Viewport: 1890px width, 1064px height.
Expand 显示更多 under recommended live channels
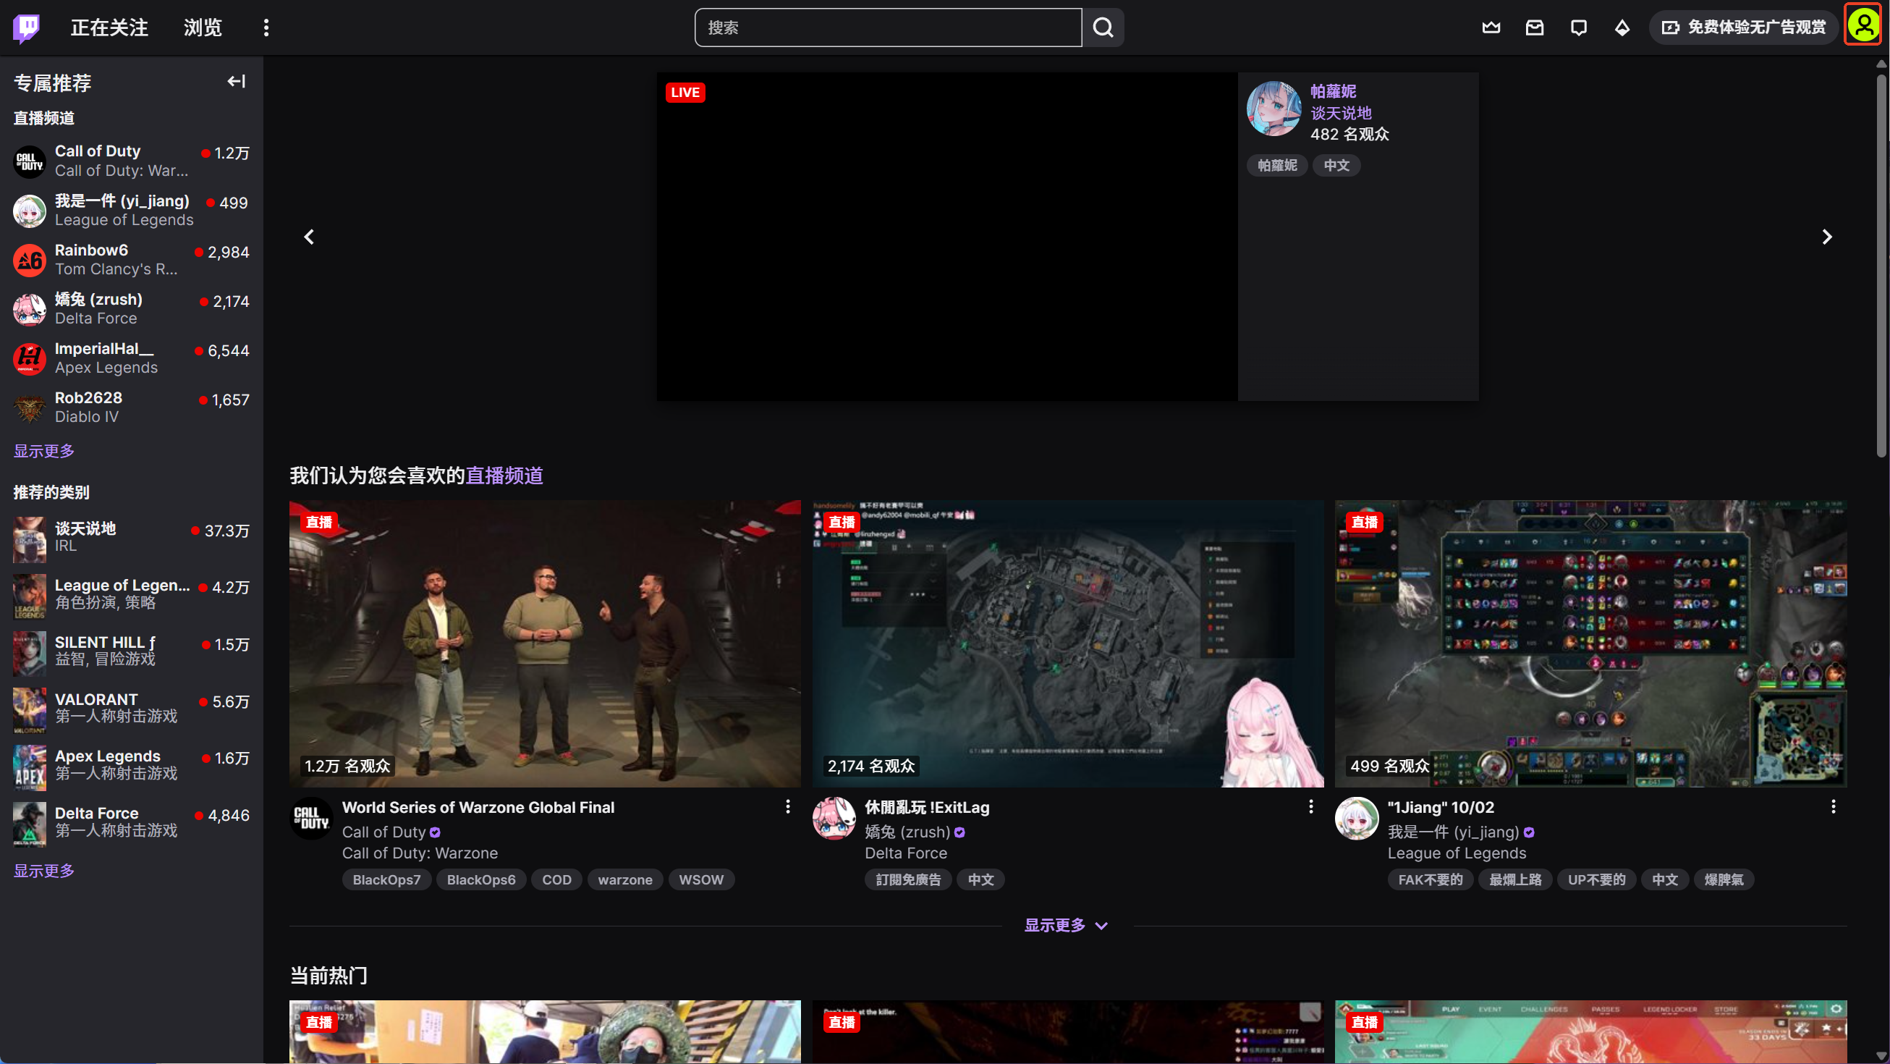pyautogui.click(x=1065, y=925)
